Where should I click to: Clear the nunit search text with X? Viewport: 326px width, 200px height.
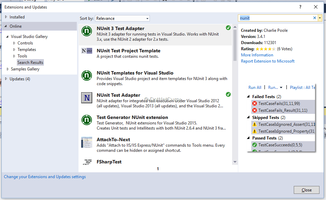pyautogui.click(x=315, y=18)
